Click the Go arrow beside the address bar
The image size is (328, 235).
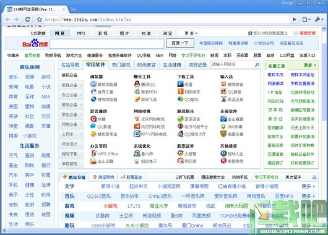pyautogui.click(x=295, y=19)
